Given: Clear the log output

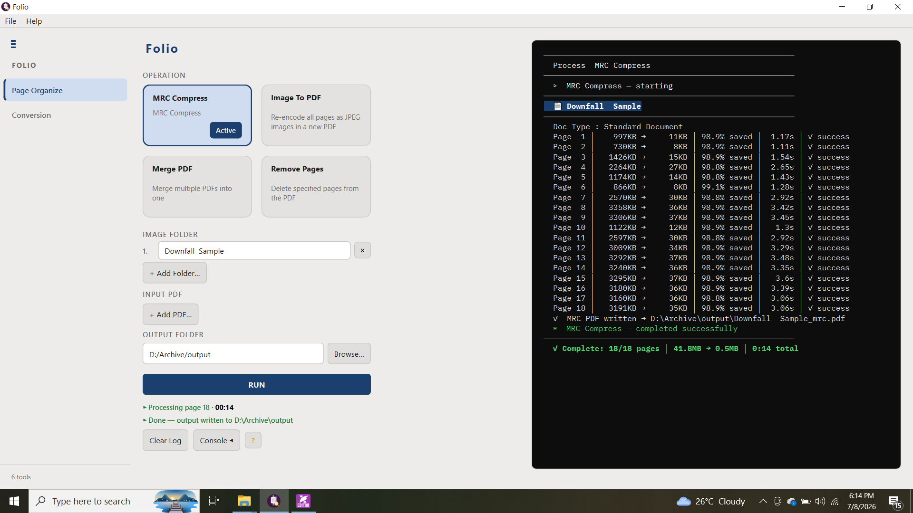Looking at the screenshot, I should click(x=165, y=440).
